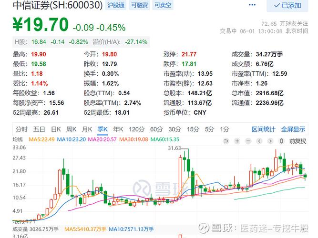
Task: Click the 均线 moving average label
Action: (18, 139)
